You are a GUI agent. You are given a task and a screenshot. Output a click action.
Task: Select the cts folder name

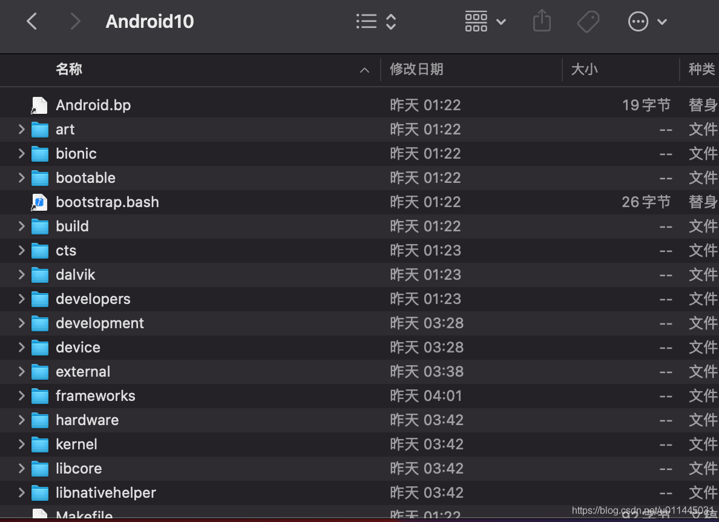[66, 251]
